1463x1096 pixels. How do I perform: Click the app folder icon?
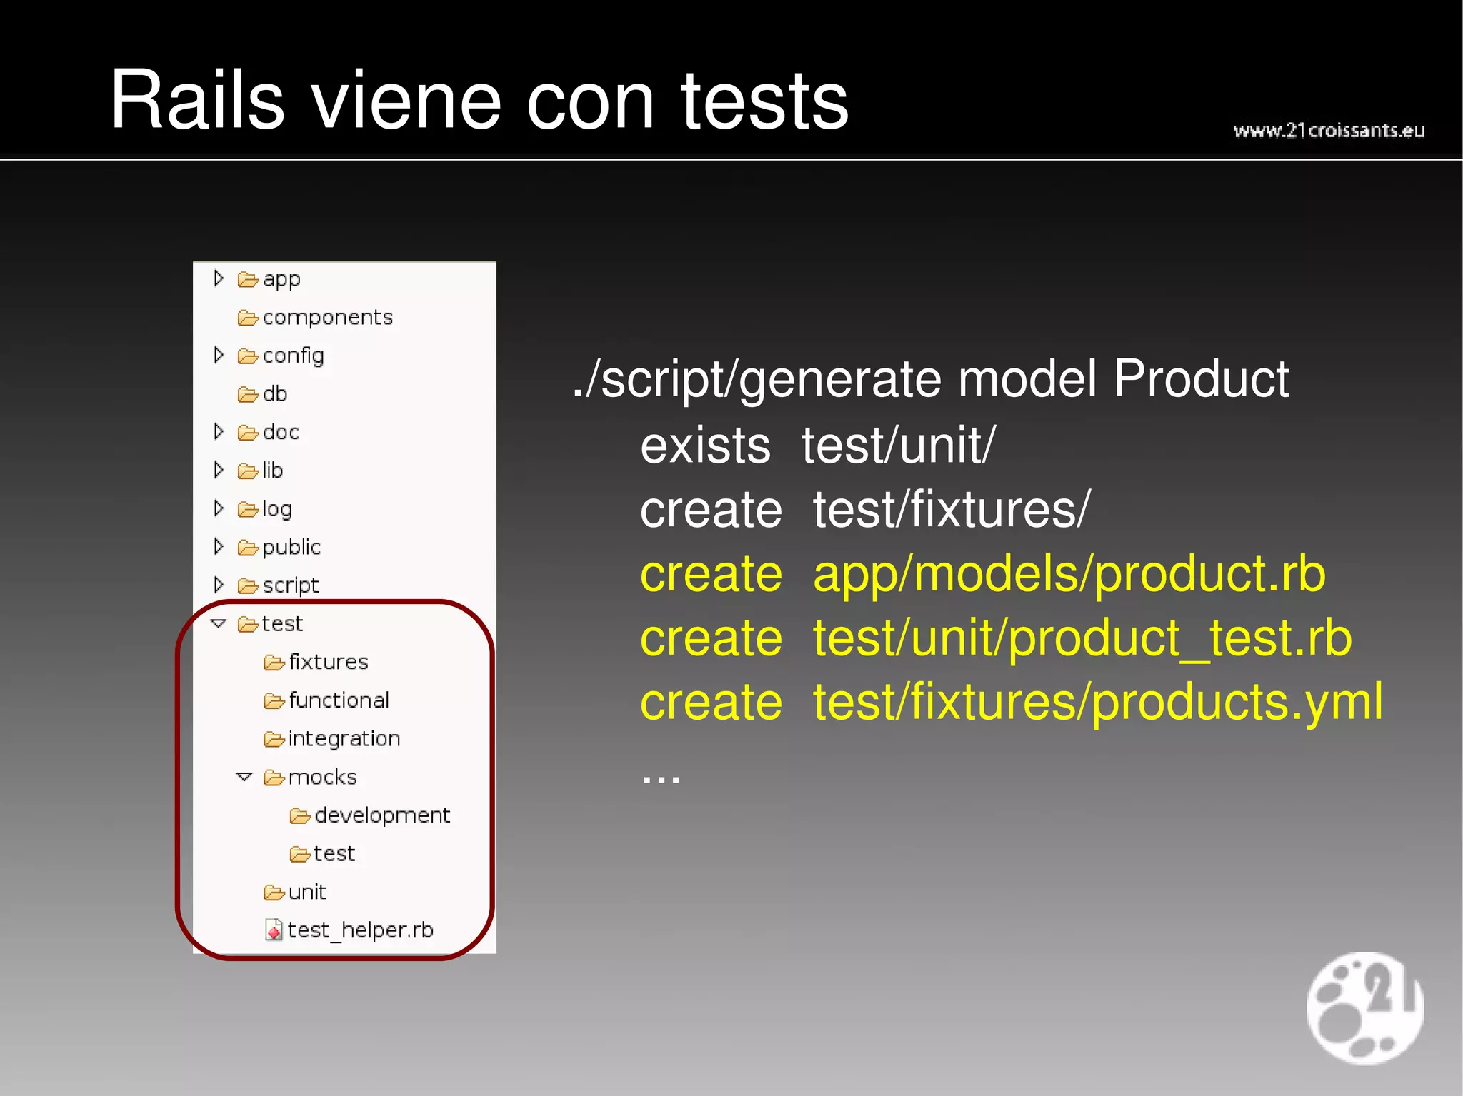click(248, 279)
